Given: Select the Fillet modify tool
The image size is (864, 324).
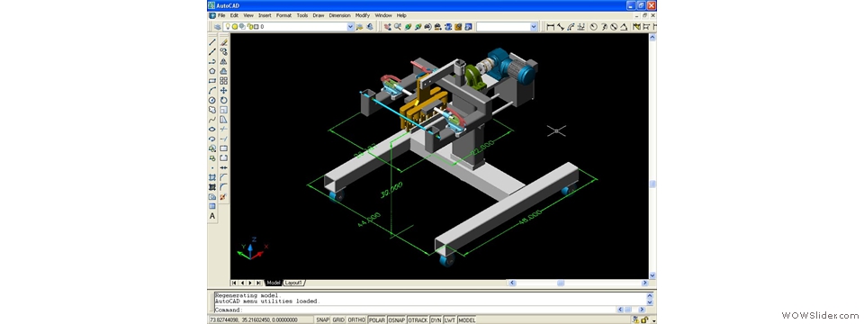Looking at the screenshot, I should [x=224, y=187].
